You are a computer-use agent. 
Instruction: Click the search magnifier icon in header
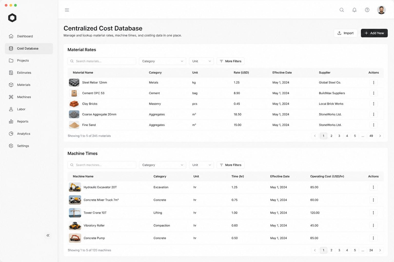[x=342, y=10]
